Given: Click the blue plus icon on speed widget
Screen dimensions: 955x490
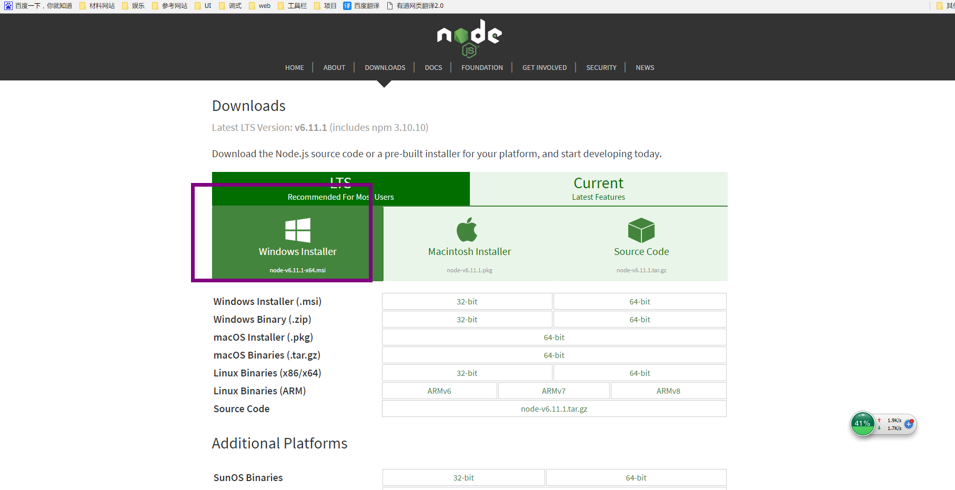Looking at the screenshot, I should [909, 424].
